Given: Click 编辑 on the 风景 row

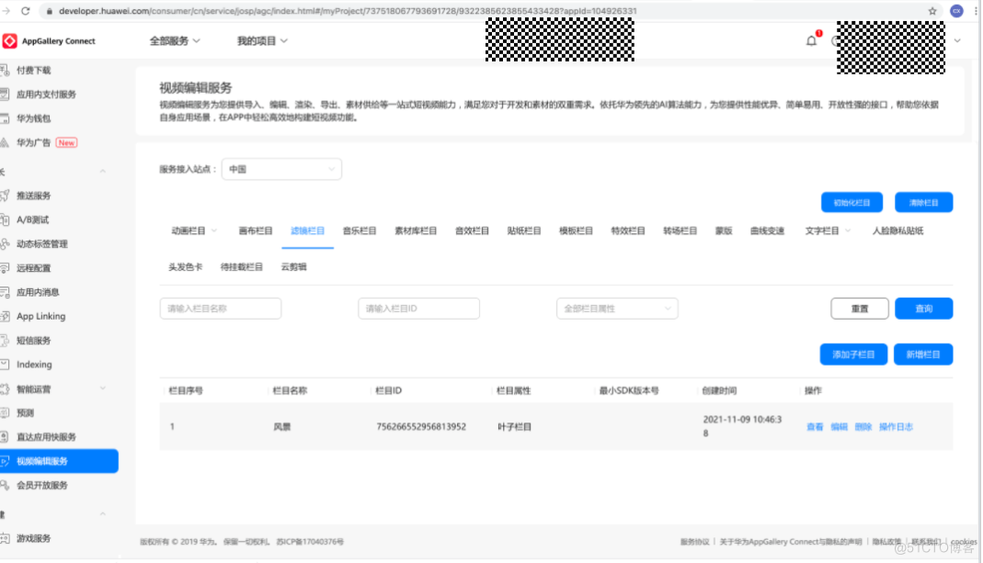Looking at the screenshot, I should [x=838, y=427].
